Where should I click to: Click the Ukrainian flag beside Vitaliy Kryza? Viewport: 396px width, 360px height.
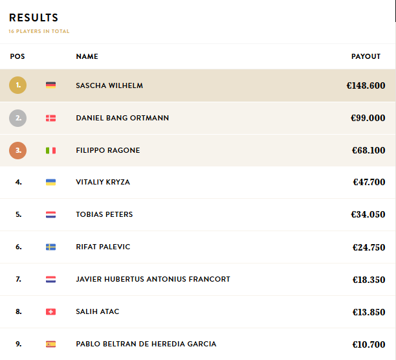pyautogui.click(x=50, y=183)
